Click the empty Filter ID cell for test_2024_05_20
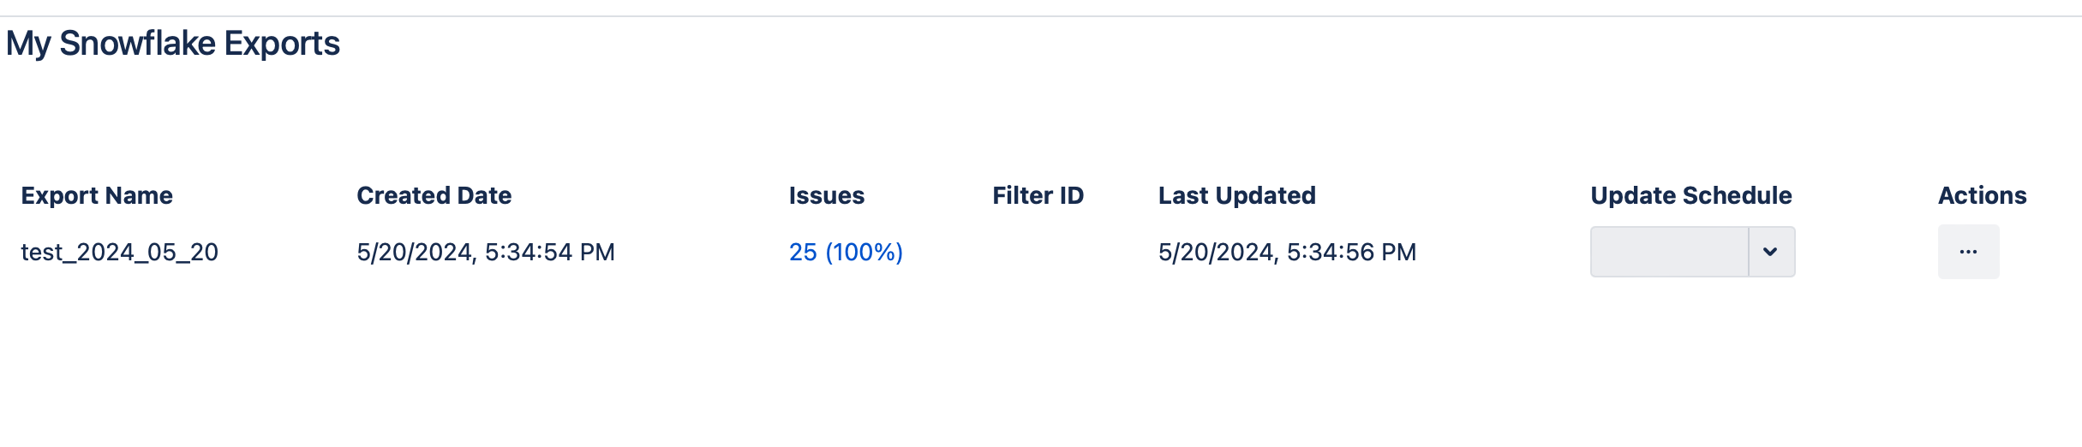Screen dimensions: 2082x447 (1038, 252)
